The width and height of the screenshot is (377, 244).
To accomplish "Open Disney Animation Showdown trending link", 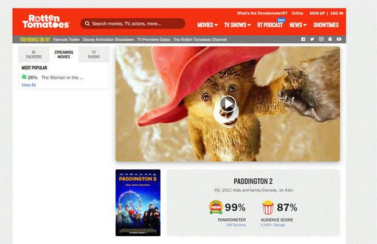I will (108, 40).
